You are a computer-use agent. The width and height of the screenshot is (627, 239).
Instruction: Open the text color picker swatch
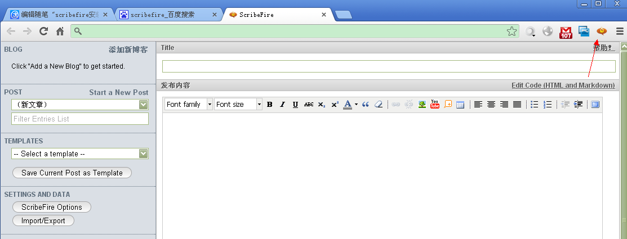click(x=348, y=105)
